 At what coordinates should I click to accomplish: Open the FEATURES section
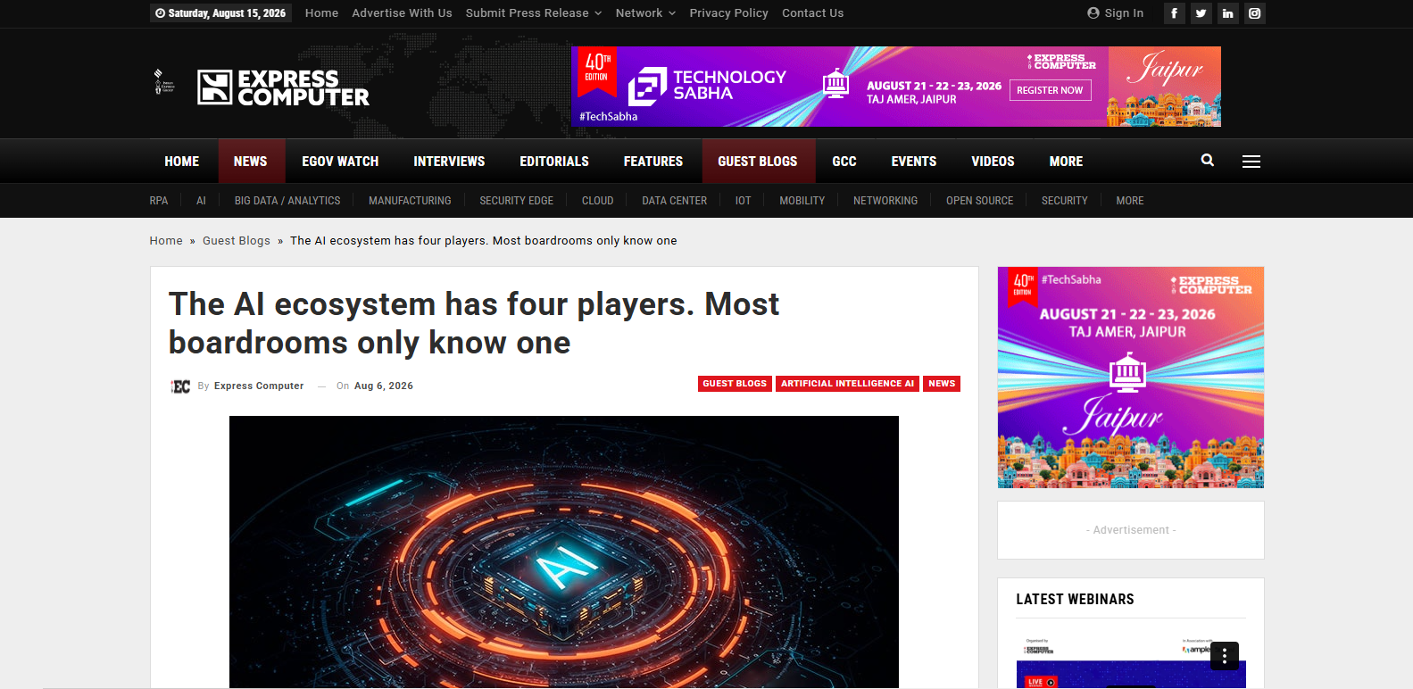[653, 162]
